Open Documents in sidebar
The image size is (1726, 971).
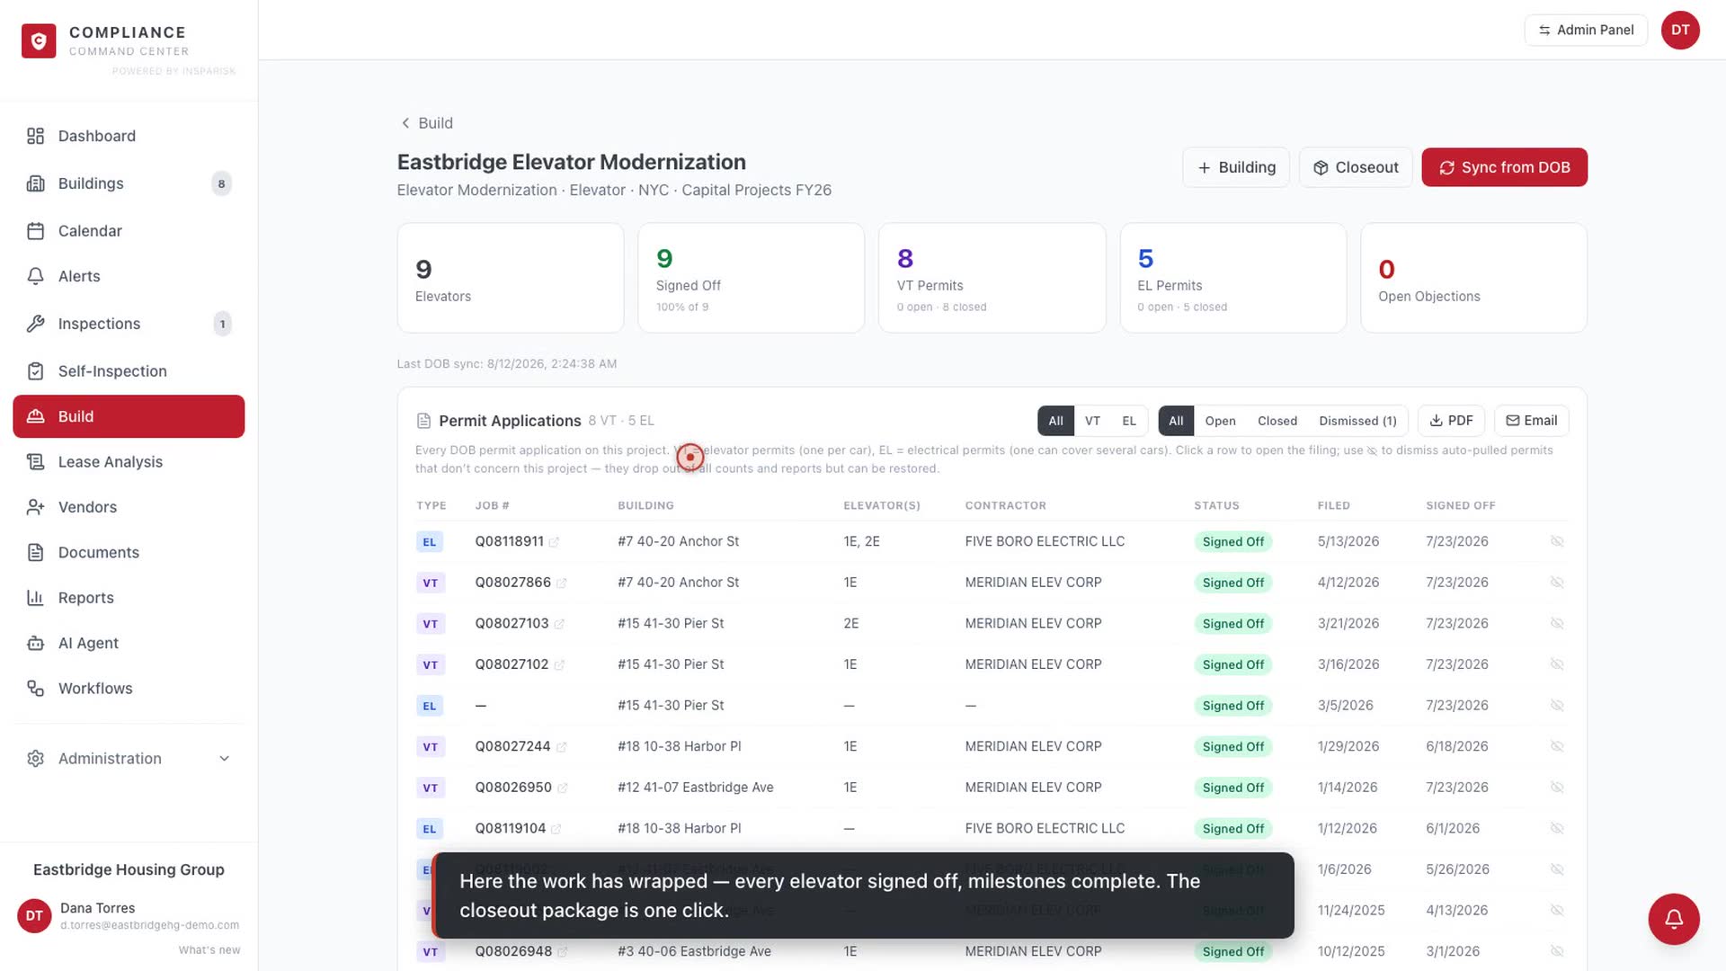click(129, 553)
